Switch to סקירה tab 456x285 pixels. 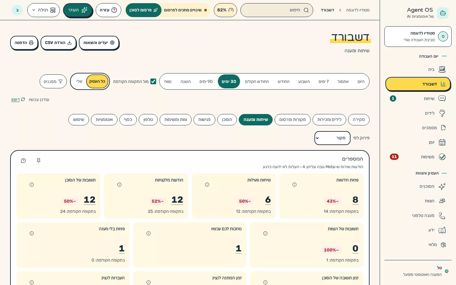pos(358,120)
